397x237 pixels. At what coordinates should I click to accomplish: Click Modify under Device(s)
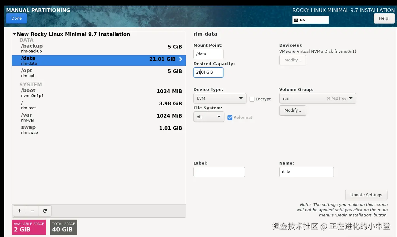pyautogui.click(x=293, y=60)
